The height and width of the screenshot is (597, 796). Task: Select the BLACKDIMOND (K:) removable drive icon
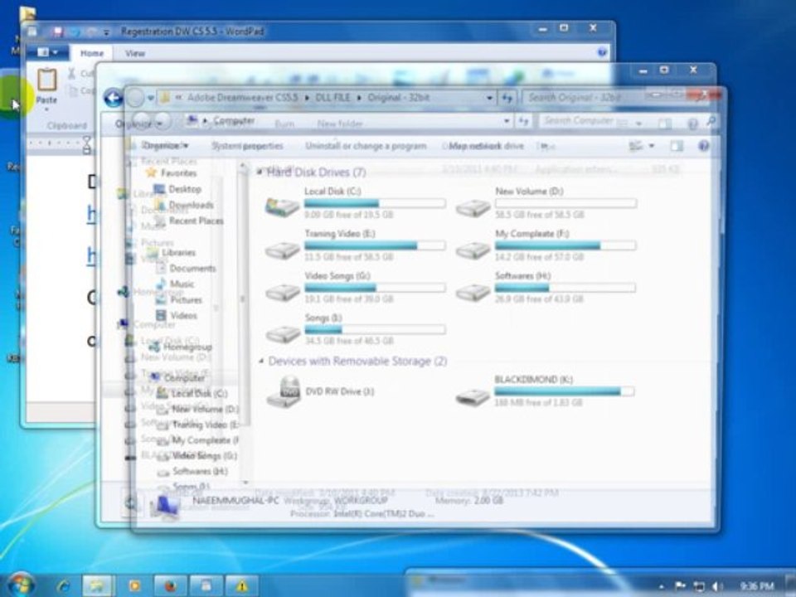[473, 396]
